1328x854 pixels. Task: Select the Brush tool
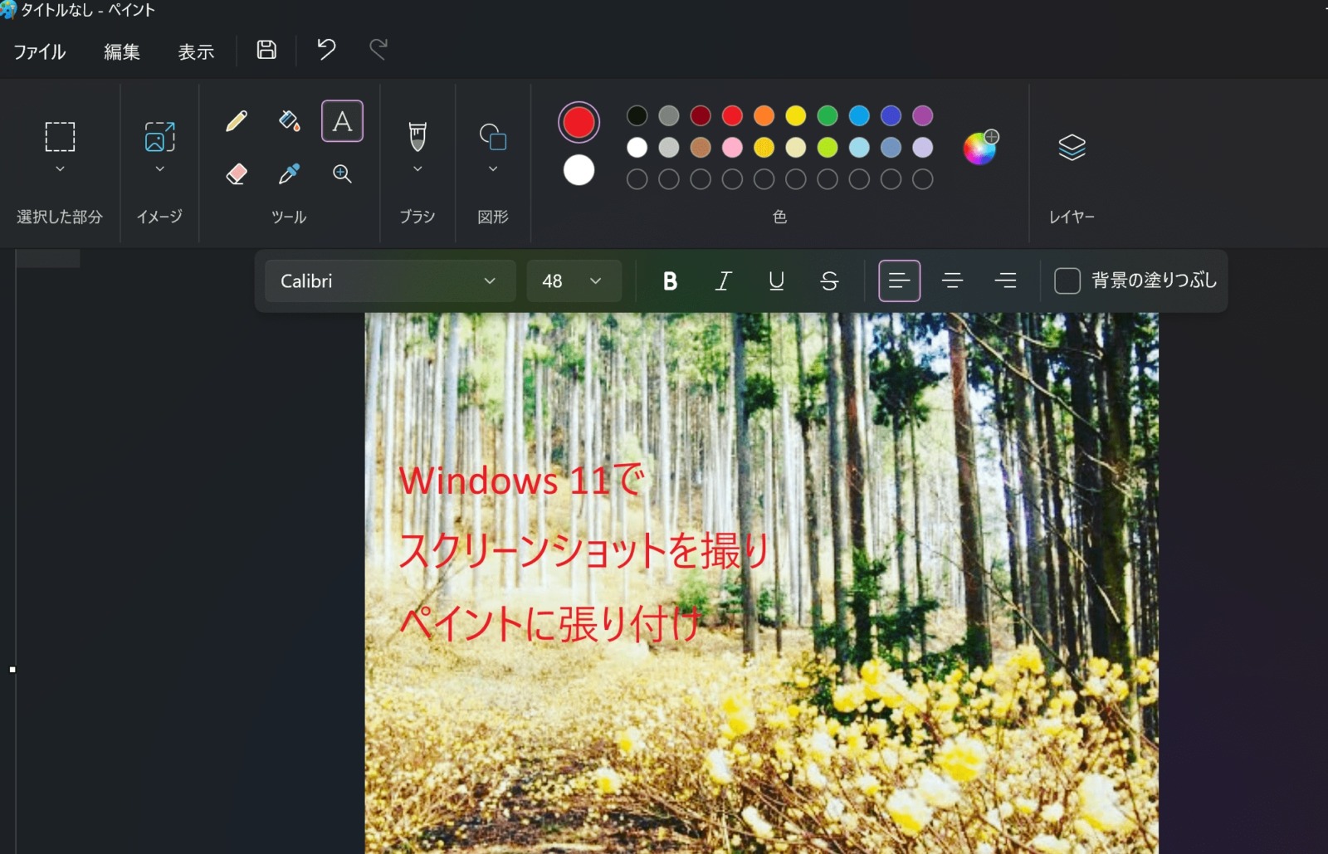click(417, 136)
